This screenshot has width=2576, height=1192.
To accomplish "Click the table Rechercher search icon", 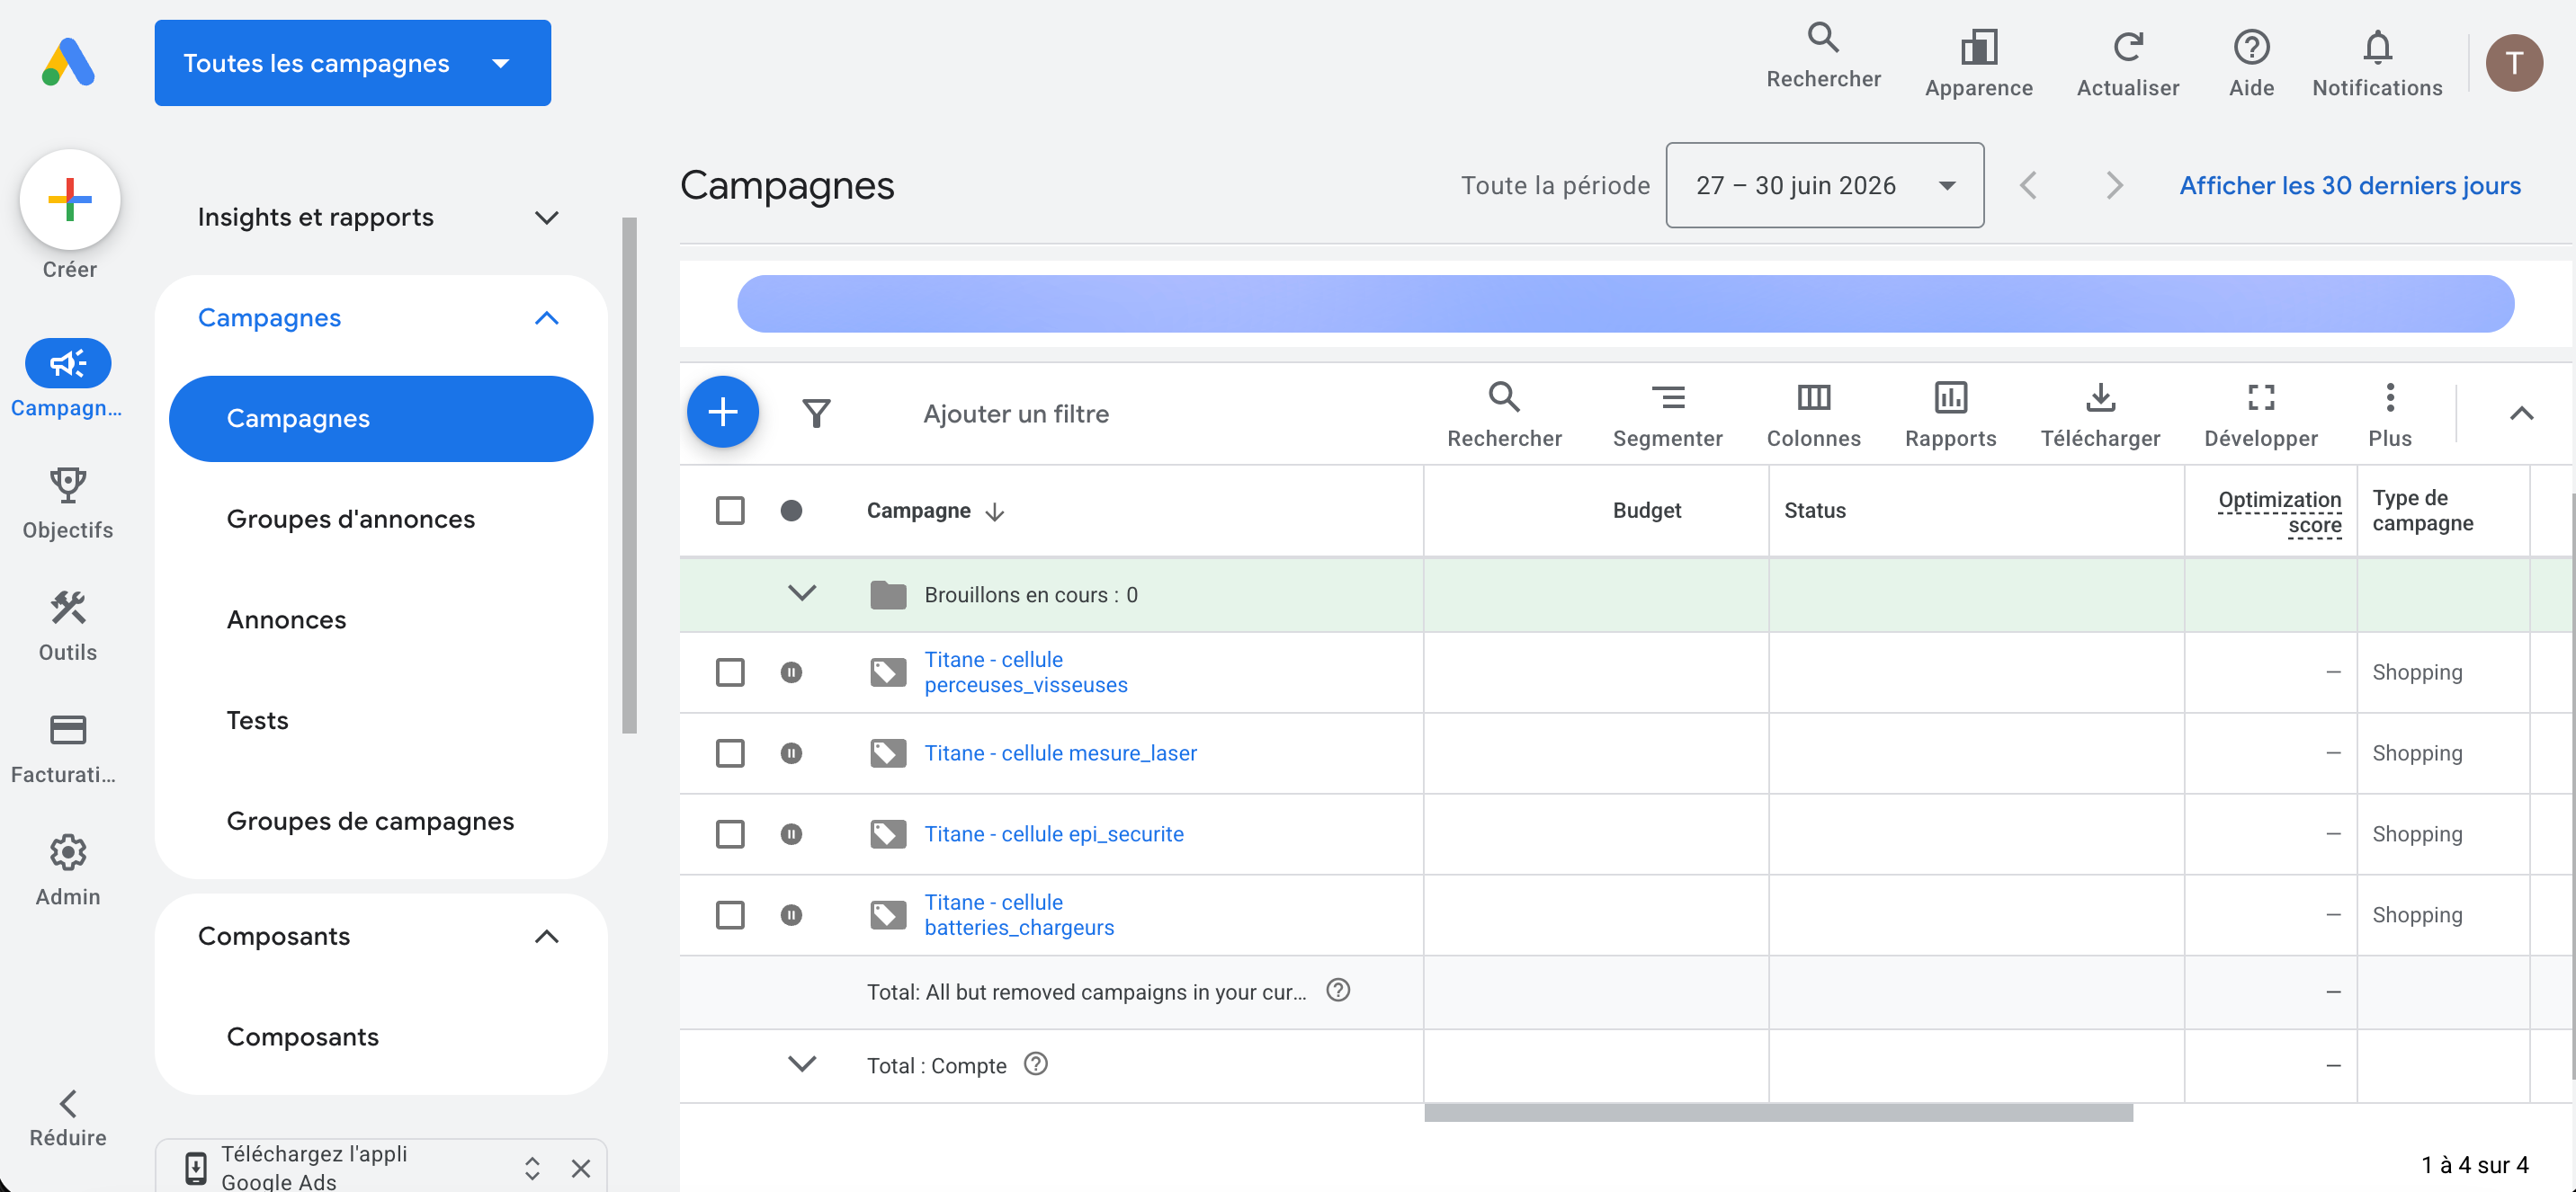I will click(1504, 397).
